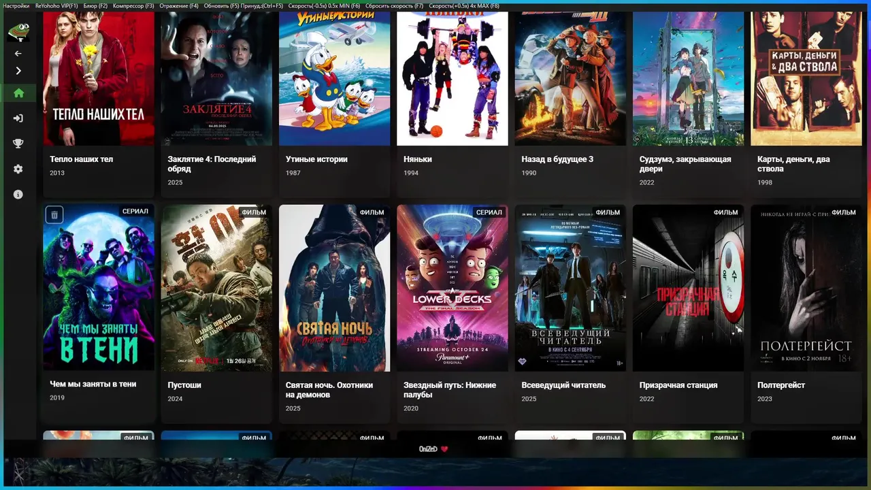Click the title 'Тепло наших тел'
This screenshot has height=490, width=871.
(x=81, y=159)
